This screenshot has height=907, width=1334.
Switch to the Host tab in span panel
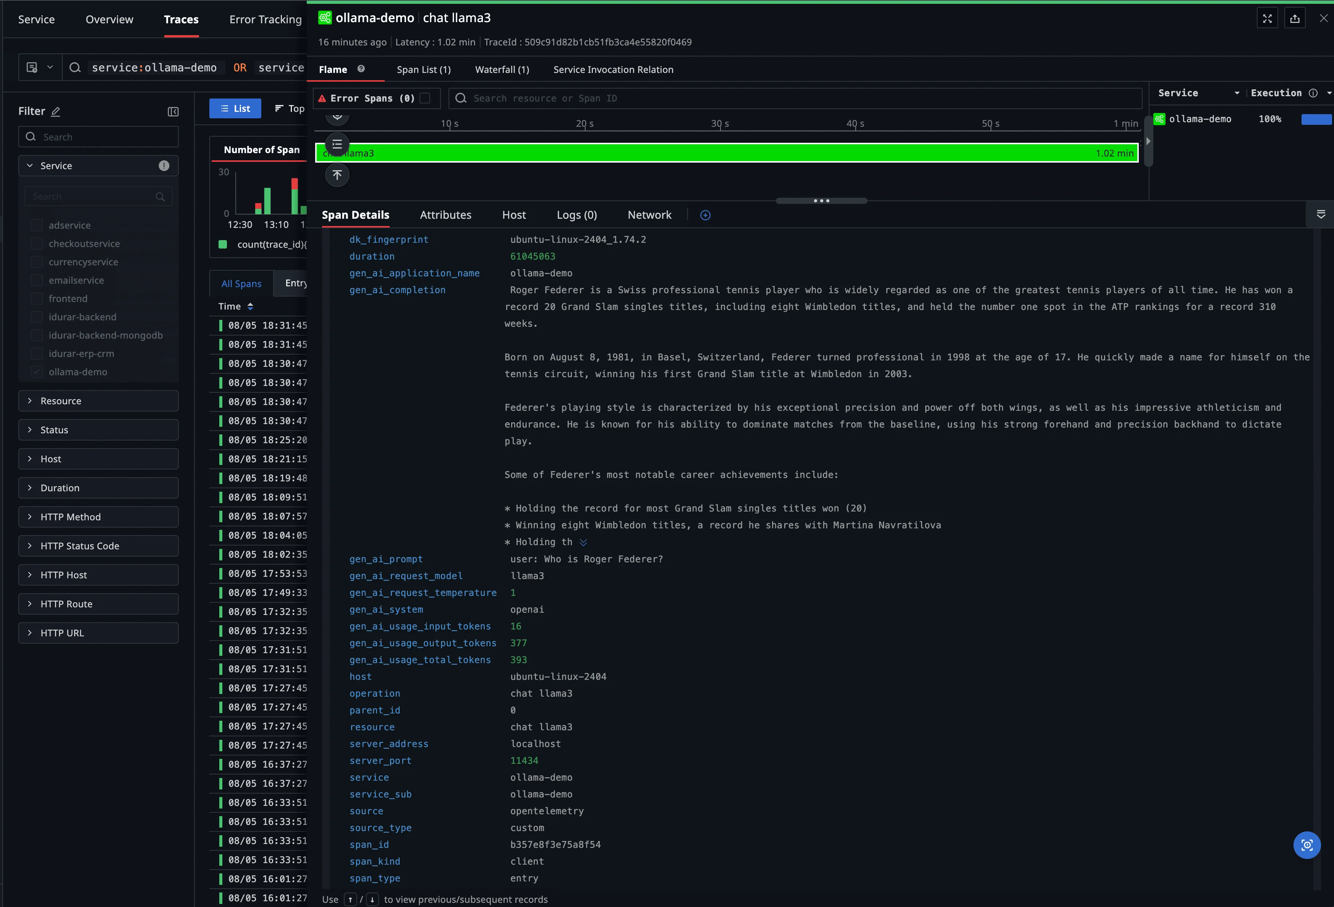pyautogui.click(x=514, y=215)
